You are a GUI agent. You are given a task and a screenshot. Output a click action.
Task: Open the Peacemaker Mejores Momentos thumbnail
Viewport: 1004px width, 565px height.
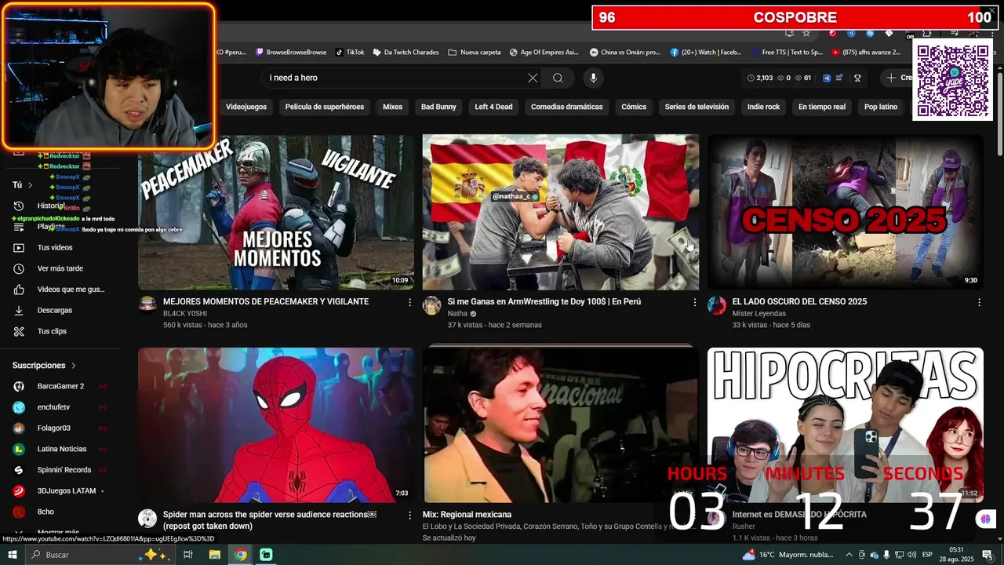[276, 212]
